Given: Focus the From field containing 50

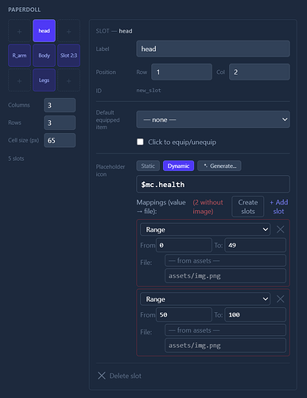Looking at the screenshot, I should tap(184, 314).
